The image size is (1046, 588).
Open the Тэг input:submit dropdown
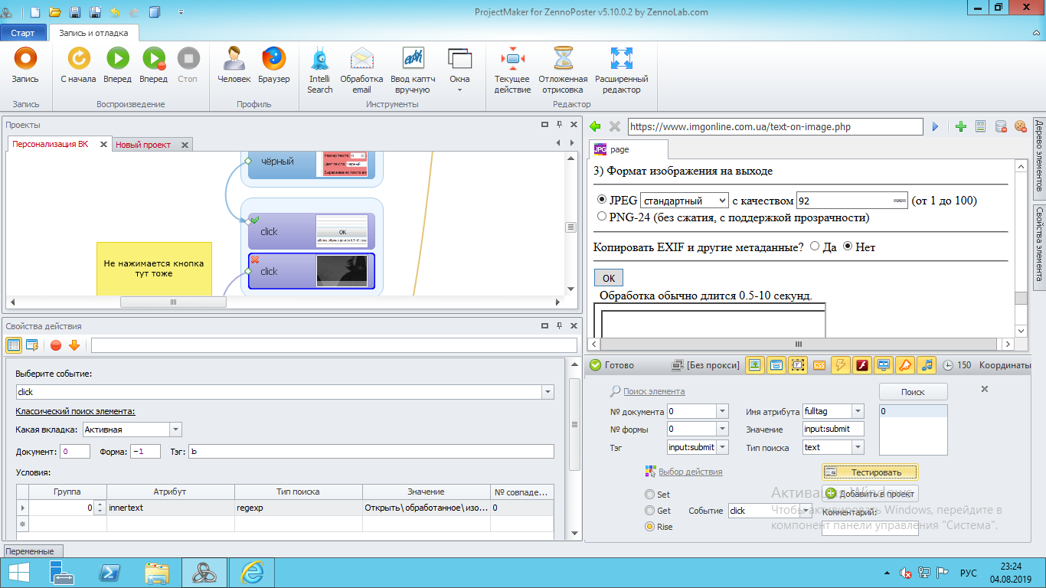[722, 447]
